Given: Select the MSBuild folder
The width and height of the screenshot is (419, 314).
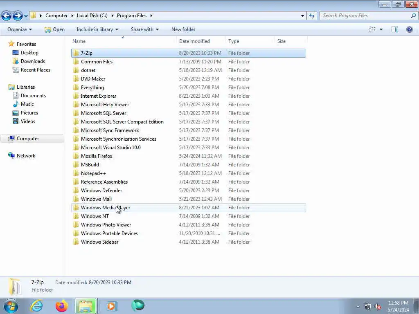Looking at the screenshot, I should click(90, 164).
